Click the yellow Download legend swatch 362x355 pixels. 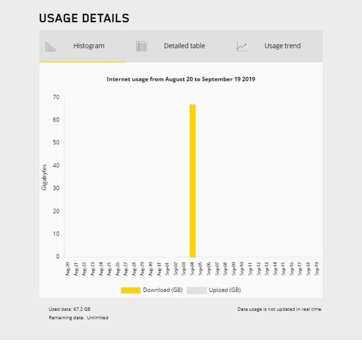pyautogui.click(x=131, y=290)
